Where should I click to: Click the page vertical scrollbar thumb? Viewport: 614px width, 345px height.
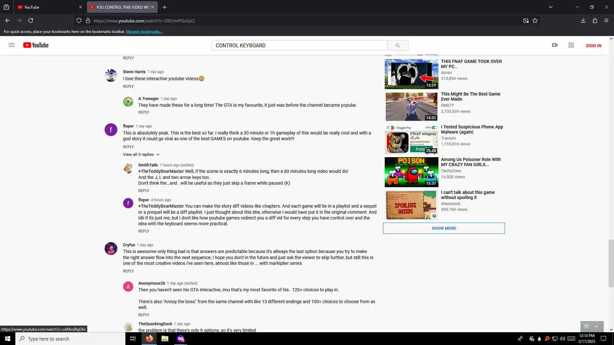[611, 263]
